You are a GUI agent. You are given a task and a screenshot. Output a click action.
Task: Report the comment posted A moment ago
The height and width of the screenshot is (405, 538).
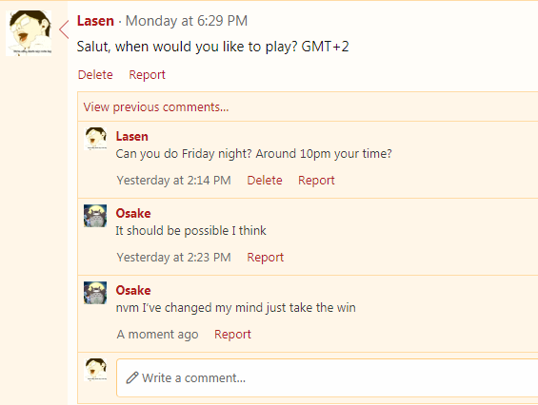coord(232,334)
